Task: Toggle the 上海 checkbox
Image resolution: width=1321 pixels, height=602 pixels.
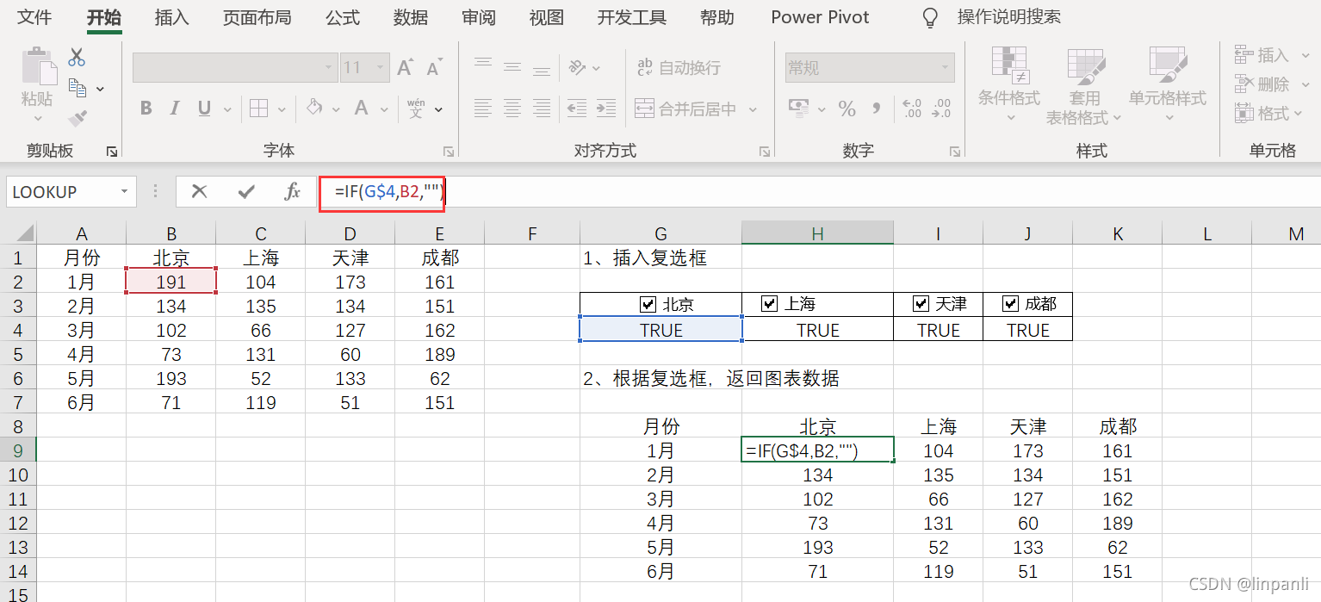Action: pyautogui.click(x=769, y=303)
